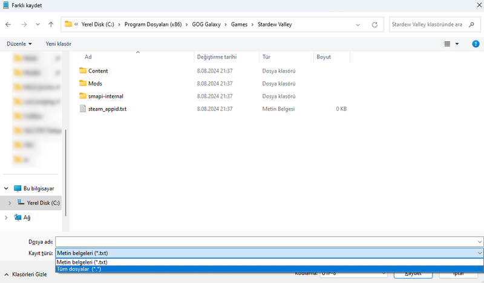Select the smapi-internal folder icon
This screenshot has width=484, height=283.
(83, 96)
